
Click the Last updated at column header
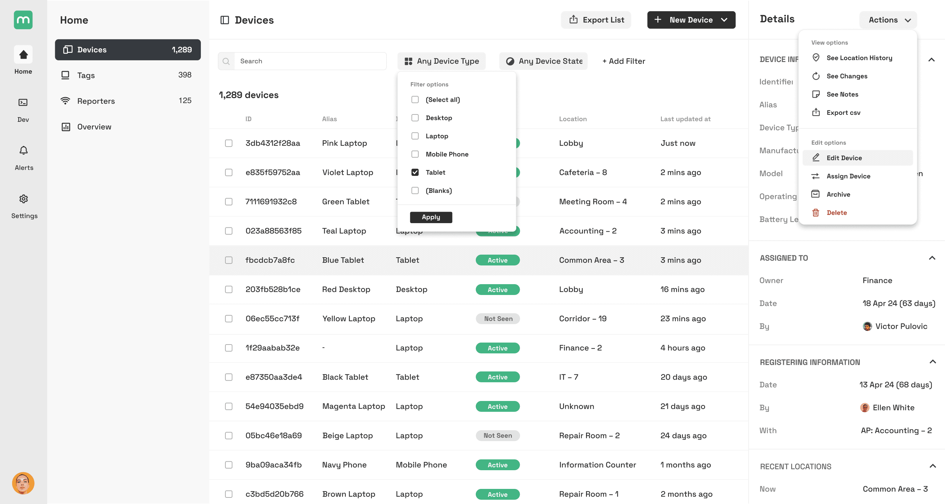tap(685, 119)
